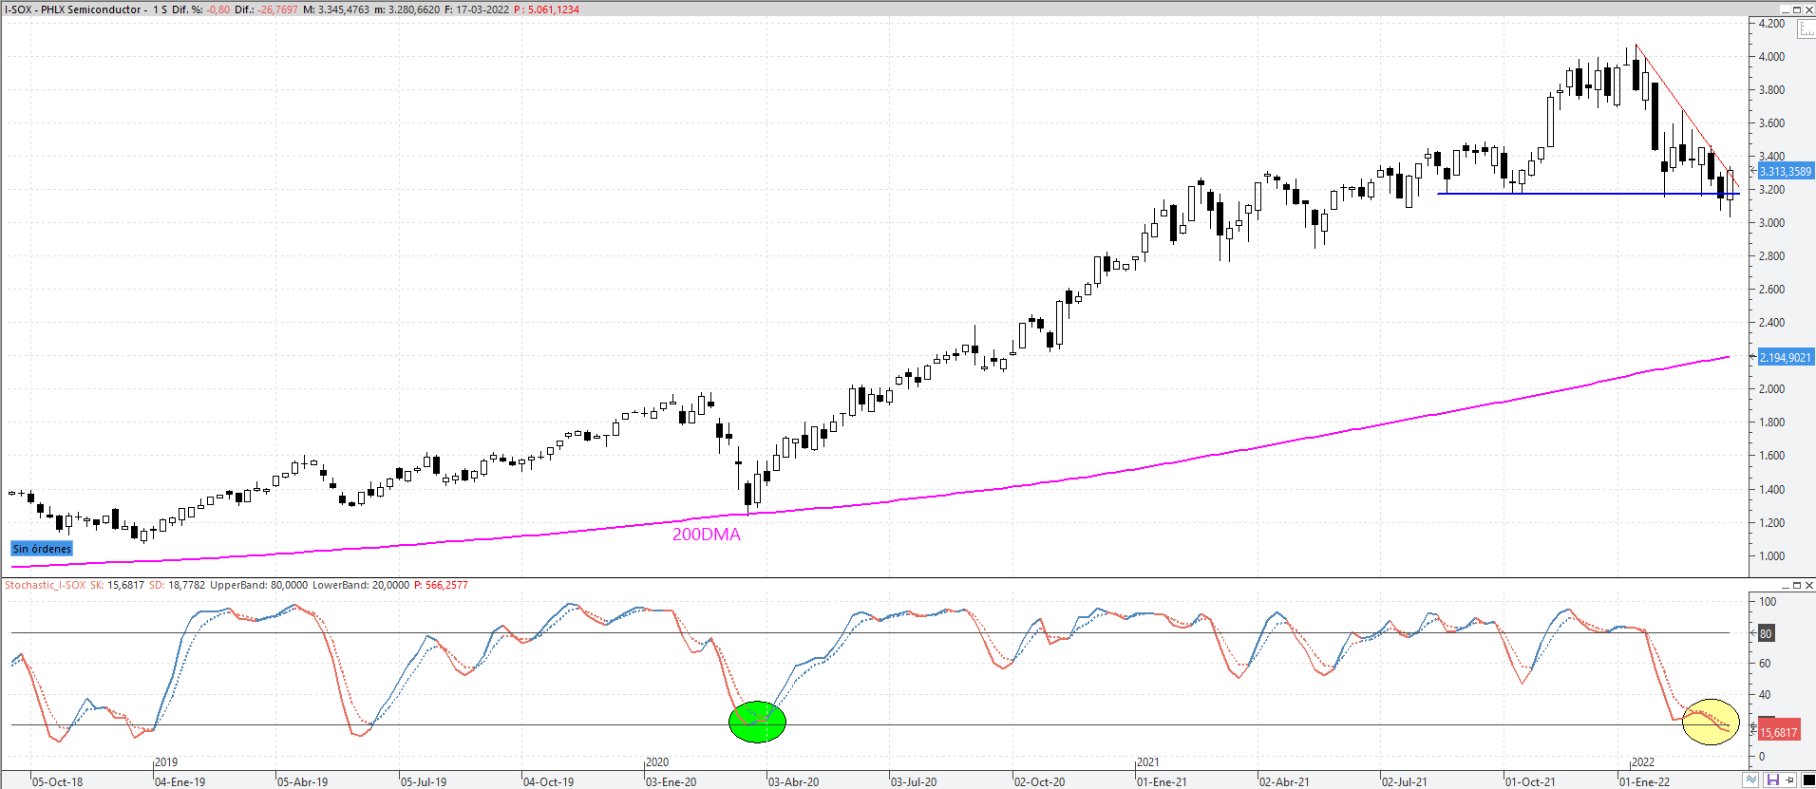Minimize the Stochastic indicator panel
The height and width of the screenshot is (789, 1816).
(1785, 585)
